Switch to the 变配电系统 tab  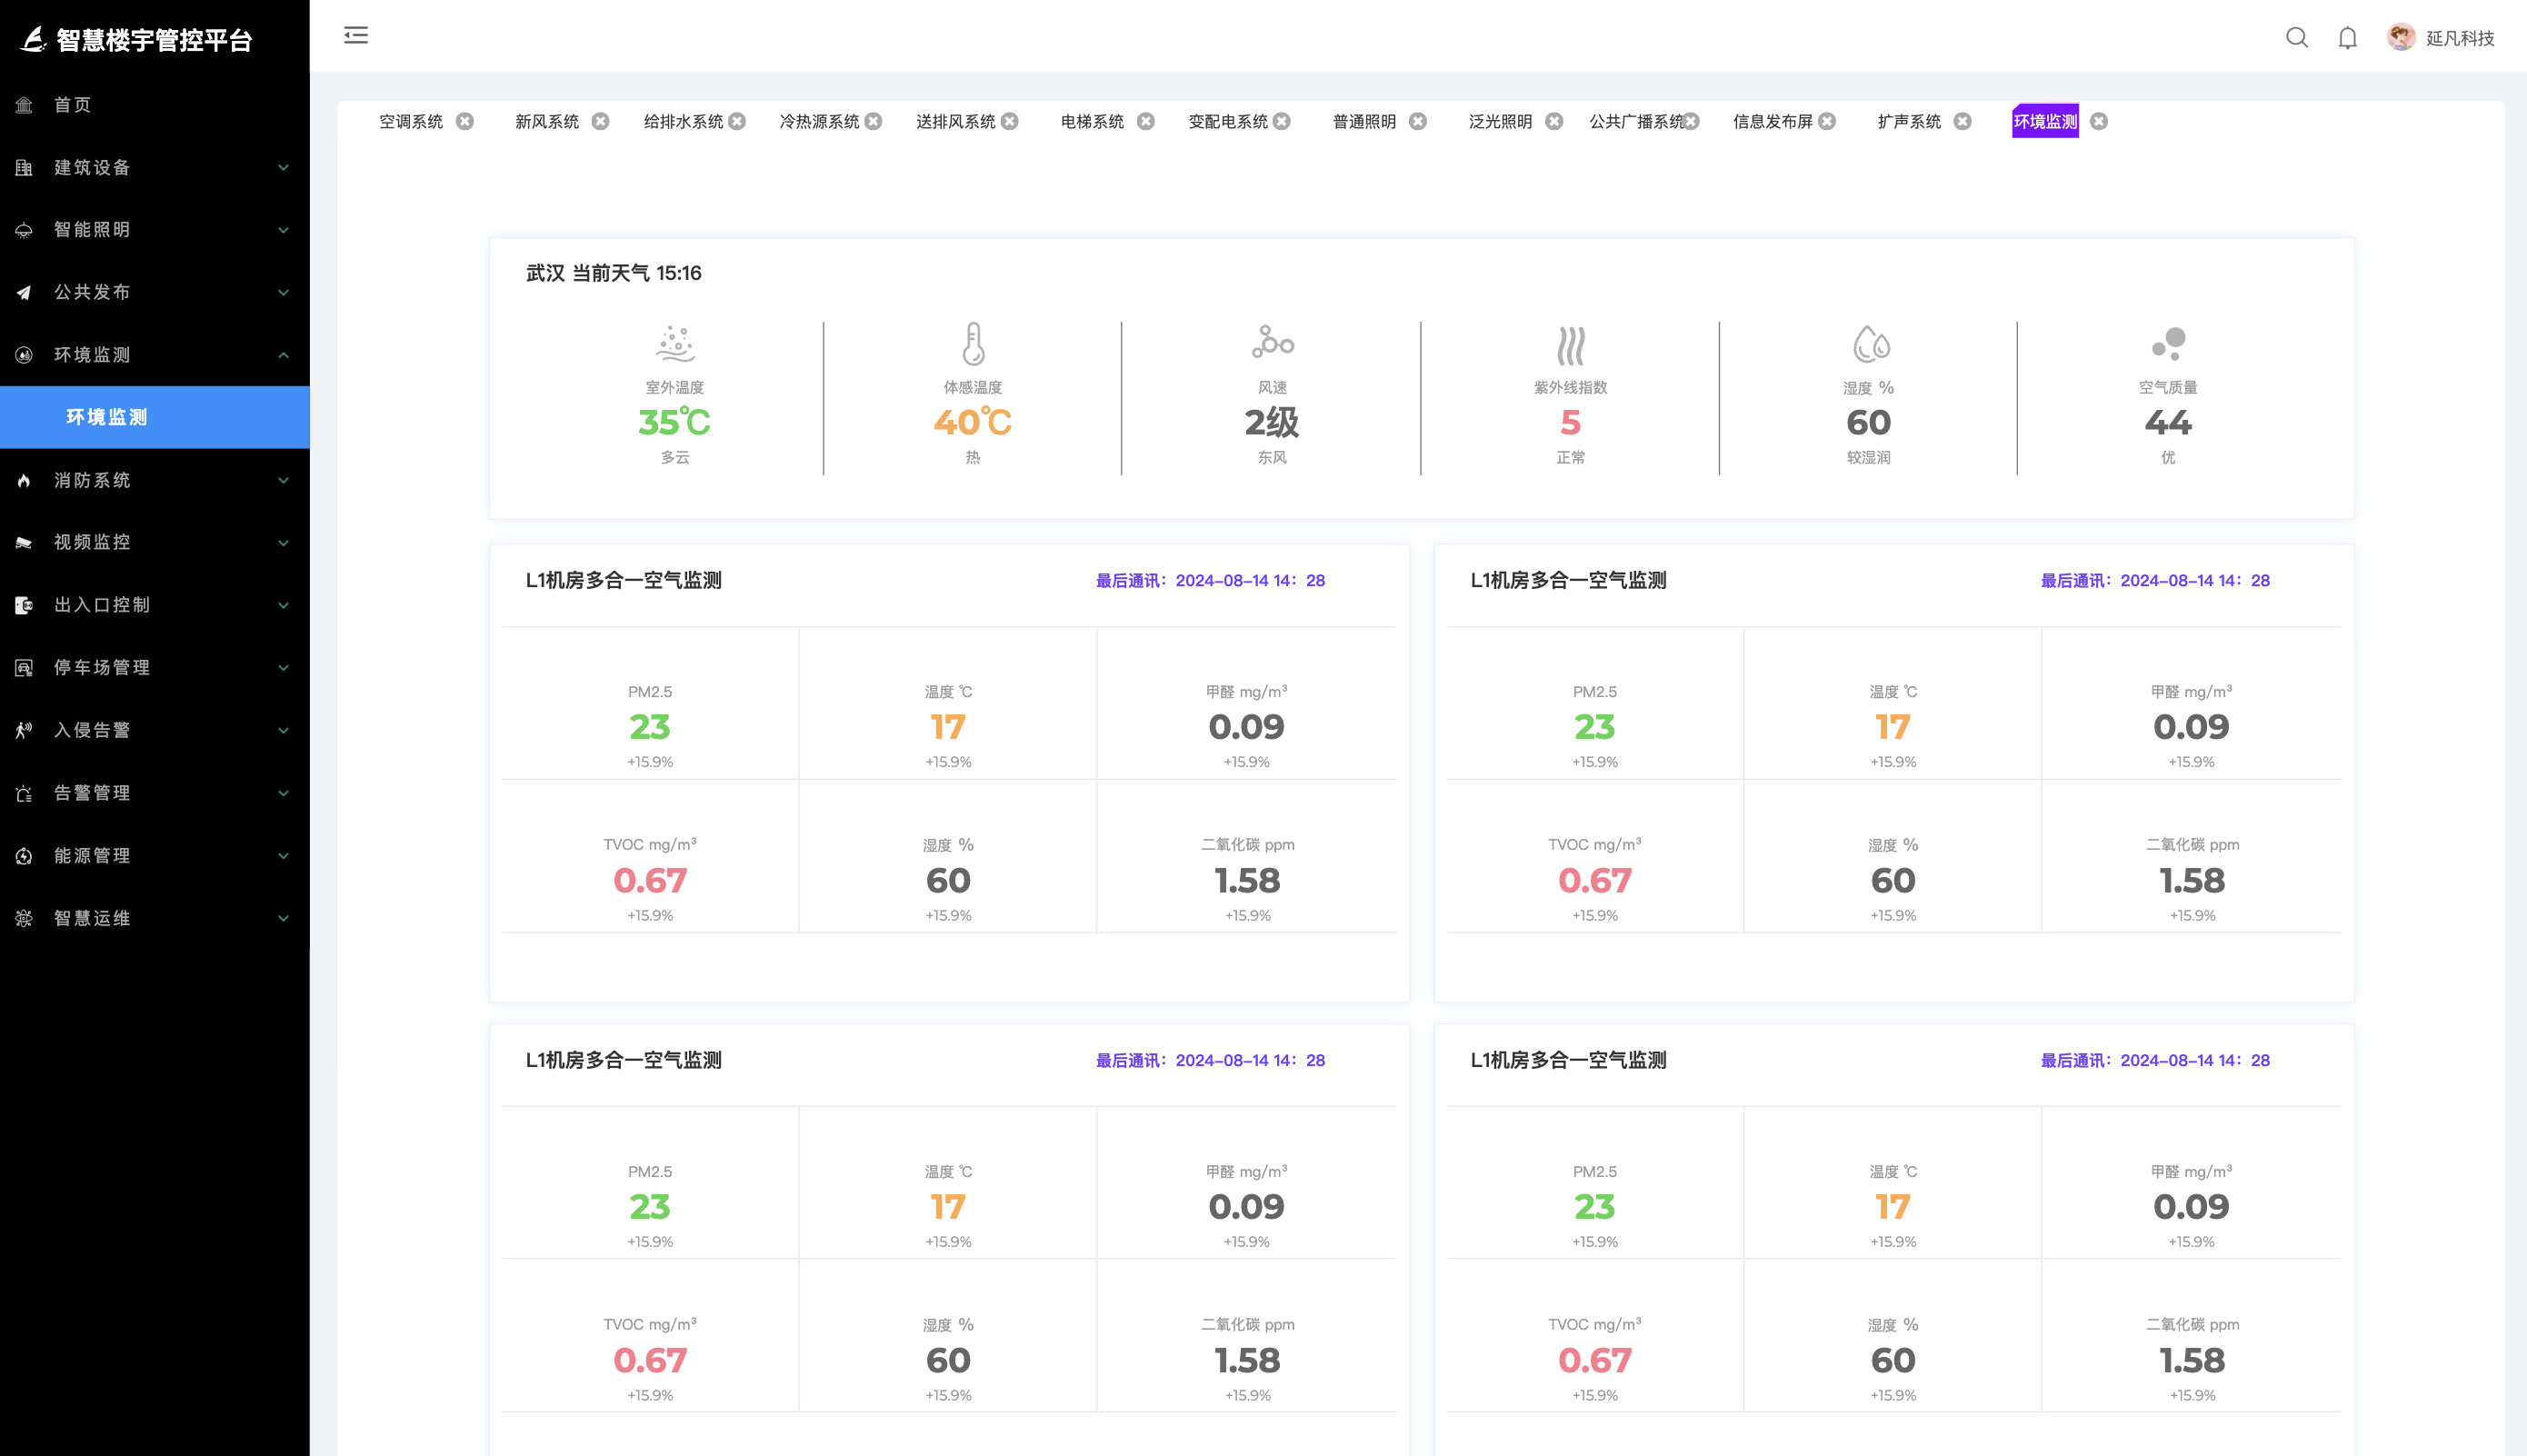1228,121
